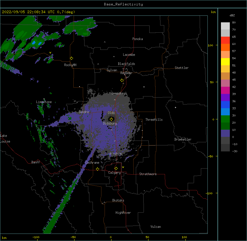The image size is (247, 241).
Task: Click the green 20-30 dBZ swatch
Action: coord(225,119)
